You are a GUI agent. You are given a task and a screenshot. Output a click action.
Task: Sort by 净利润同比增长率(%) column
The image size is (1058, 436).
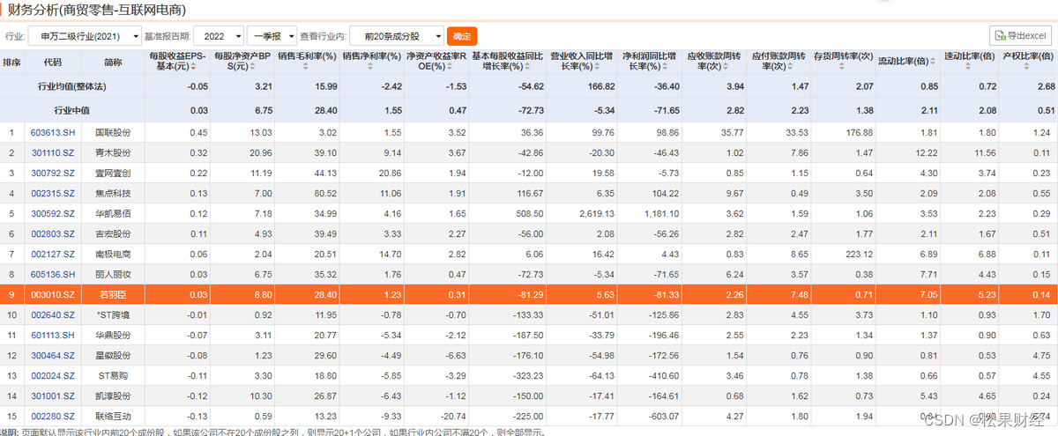click(x=652, y=62)
